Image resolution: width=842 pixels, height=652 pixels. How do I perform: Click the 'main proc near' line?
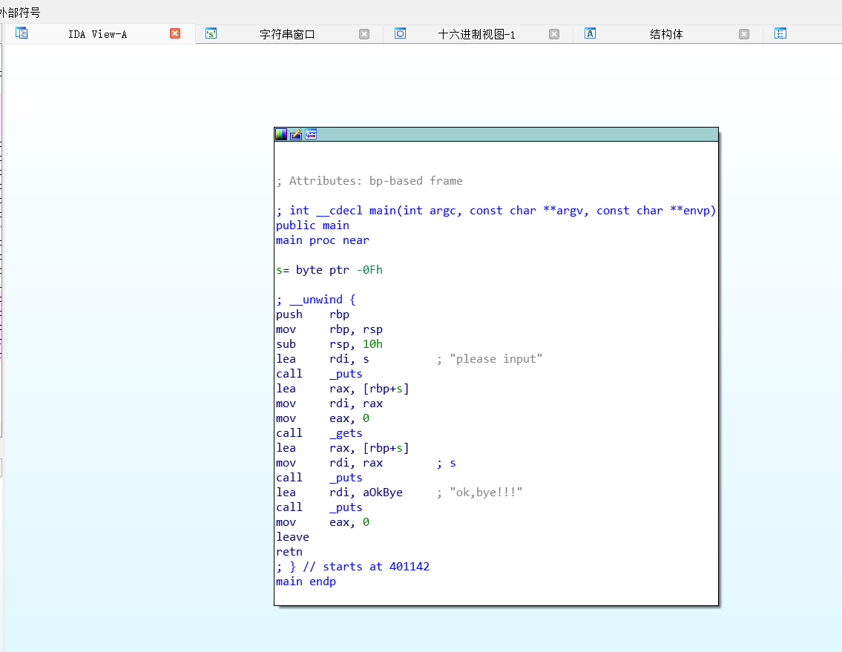pos(323,240)
